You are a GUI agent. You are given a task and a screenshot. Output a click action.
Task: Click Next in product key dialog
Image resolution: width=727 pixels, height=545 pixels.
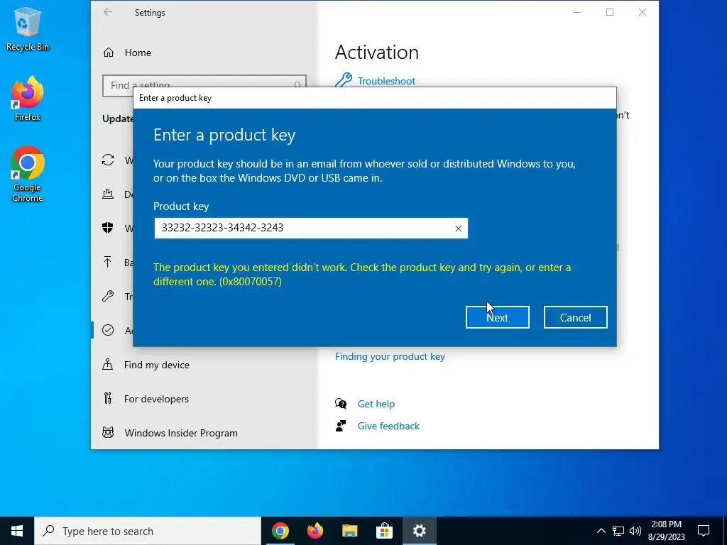497,317
